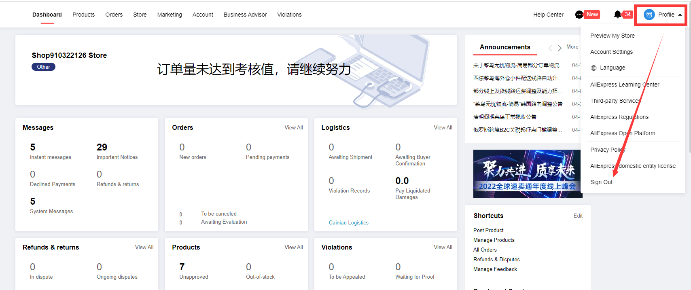This screenshot has width=691, height=290.
Task: Click Sign Out
Action: (x=601, y=182)
